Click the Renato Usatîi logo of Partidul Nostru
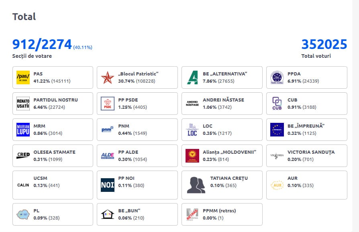This screenshot has height=232, width=359. [23, 104]
